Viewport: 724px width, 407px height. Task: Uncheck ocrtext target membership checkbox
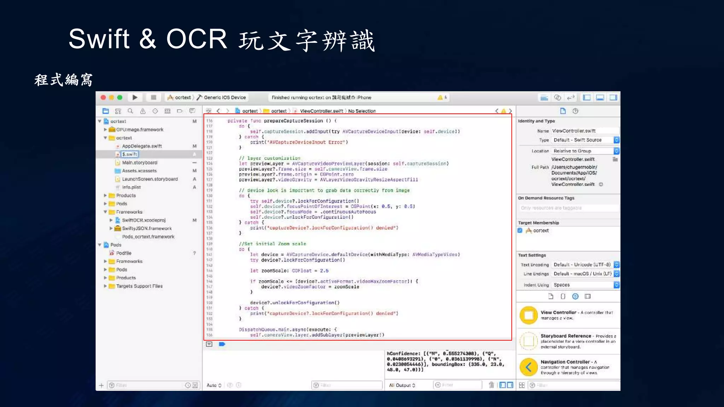pos(520,231)
